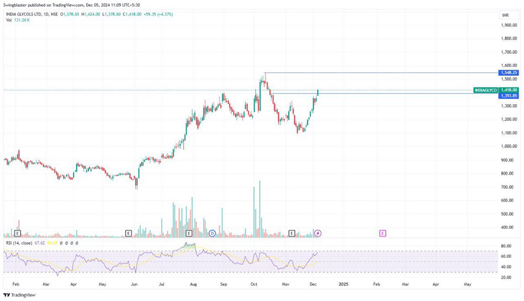Image resolution: width=524 pixels, height=301 pixels.
Task: Click the current price 1,418.00 label
Action: point(509,90)
